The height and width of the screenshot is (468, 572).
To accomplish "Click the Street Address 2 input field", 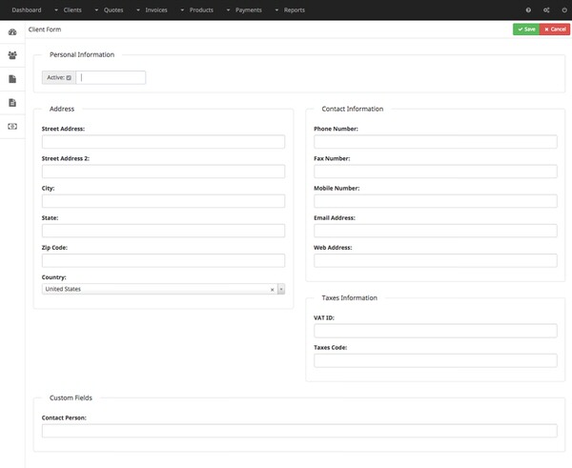I will tap(163, 172).
